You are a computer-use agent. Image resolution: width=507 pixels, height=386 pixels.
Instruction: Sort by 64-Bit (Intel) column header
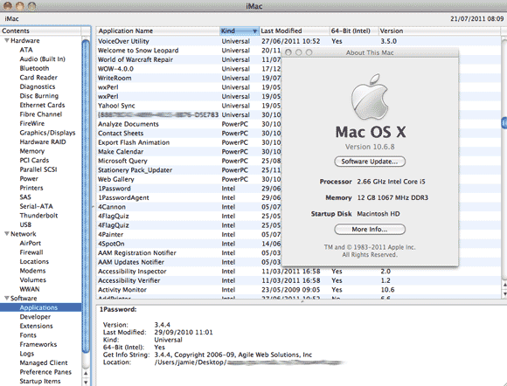pyautogui.click(x=354, y=31)
